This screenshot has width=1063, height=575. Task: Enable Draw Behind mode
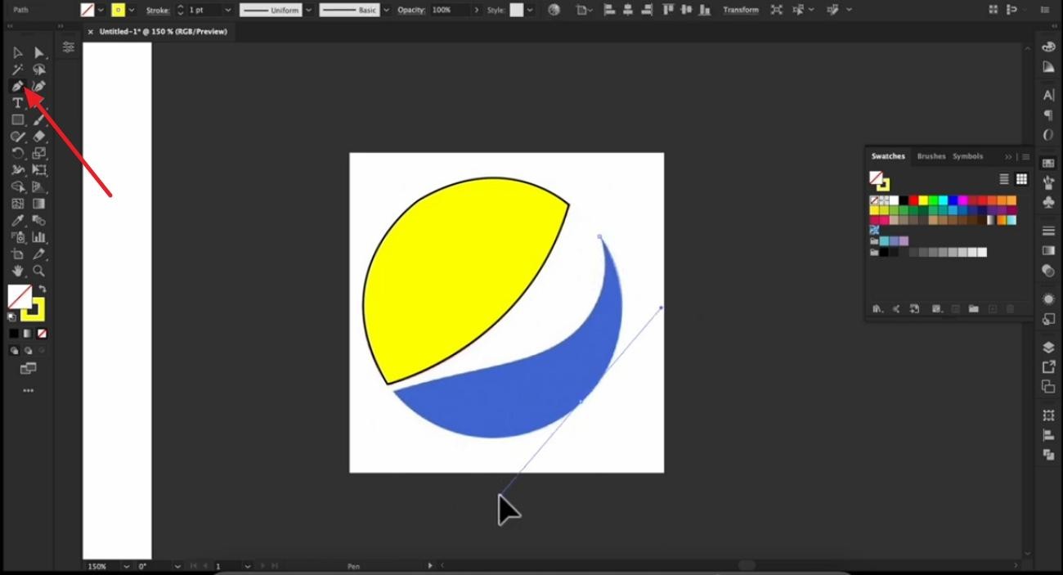point(28,350)
